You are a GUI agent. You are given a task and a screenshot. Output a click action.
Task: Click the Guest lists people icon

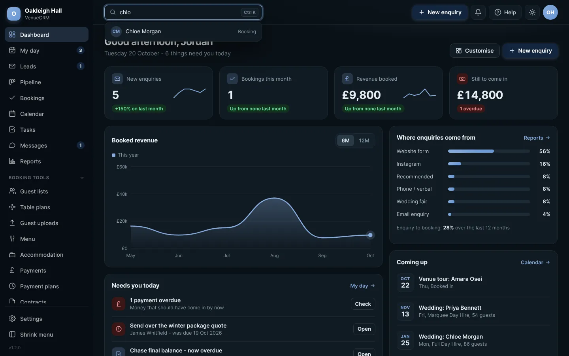point(12,191)
